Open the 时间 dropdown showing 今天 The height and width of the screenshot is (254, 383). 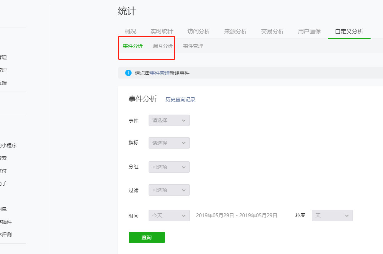click(169, 215)
